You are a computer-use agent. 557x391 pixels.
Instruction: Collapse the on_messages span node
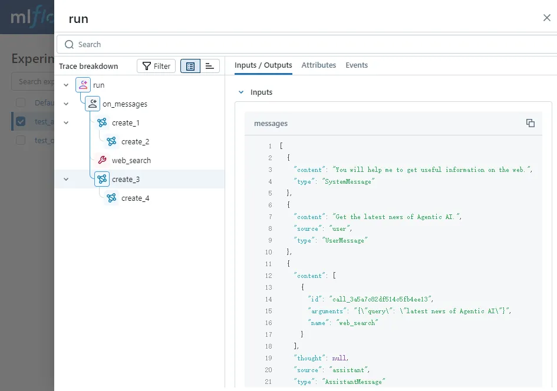(x=66, y=104)
